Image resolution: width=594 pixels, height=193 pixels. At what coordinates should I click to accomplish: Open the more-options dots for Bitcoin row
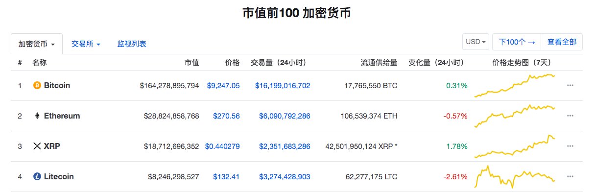tap(570, 86)
